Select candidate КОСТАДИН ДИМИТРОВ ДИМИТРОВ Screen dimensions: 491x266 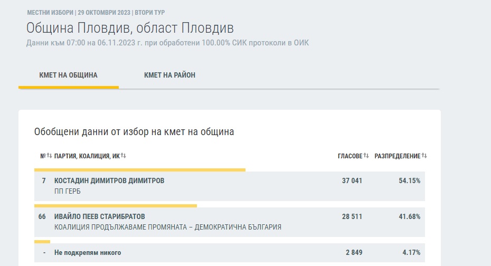point(109,180)
